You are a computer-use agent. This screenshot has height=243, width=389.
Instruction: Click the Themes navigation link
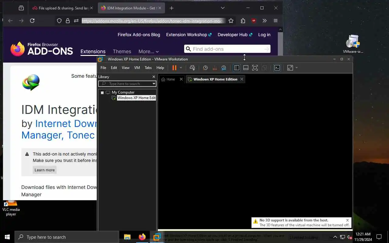[122, 52]
